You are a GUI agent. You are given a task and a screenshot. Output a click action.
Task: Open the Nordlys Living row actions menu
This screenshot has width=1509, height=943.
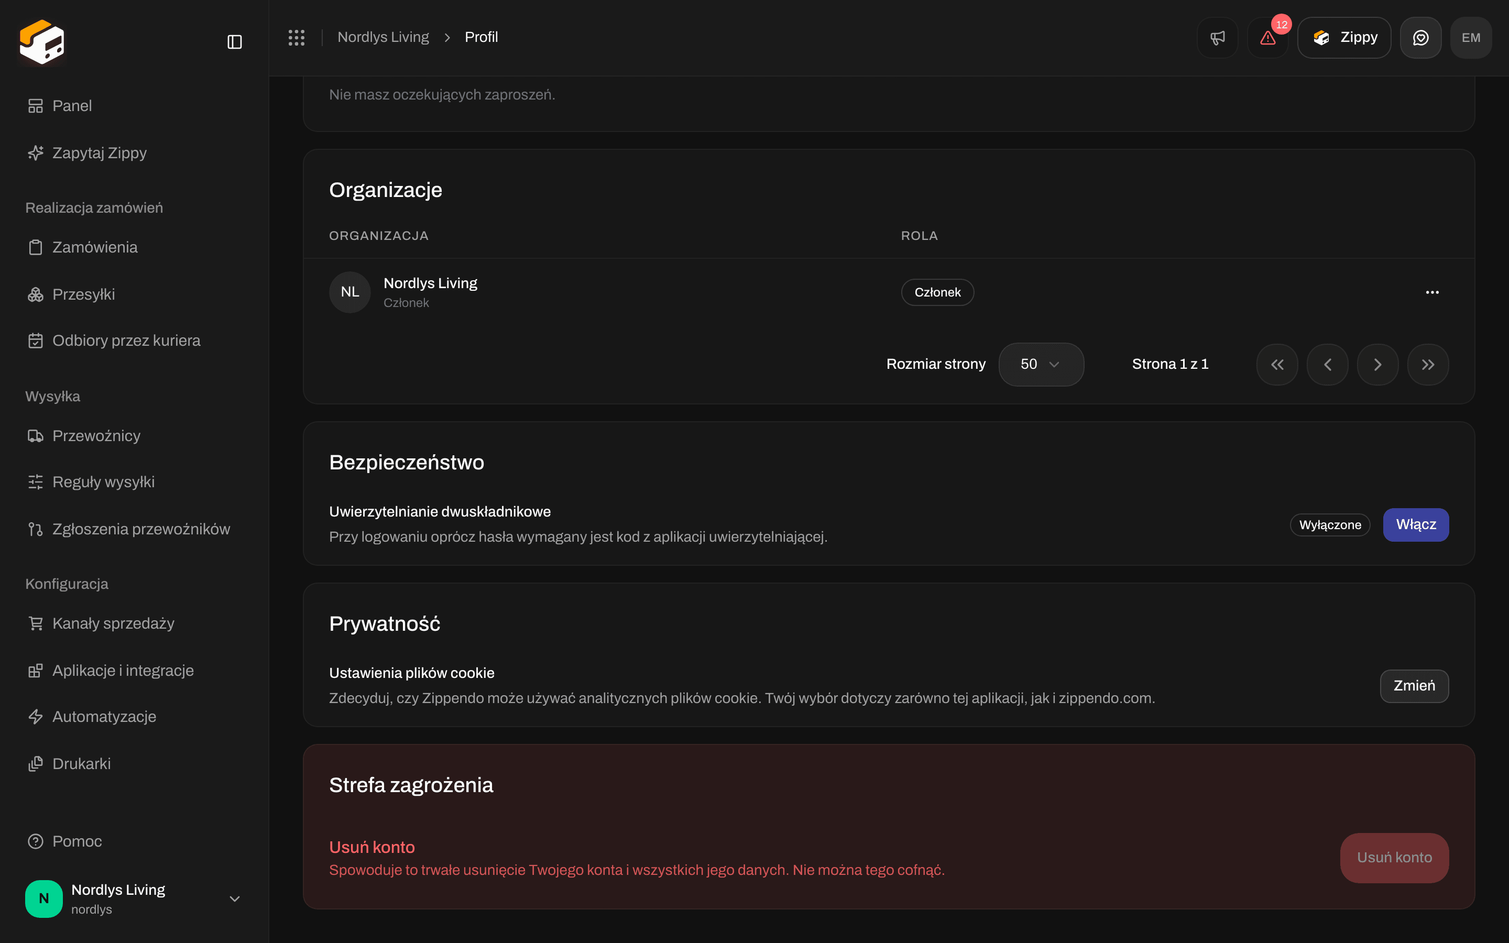pyautogui.click(x=1433, y=292)
